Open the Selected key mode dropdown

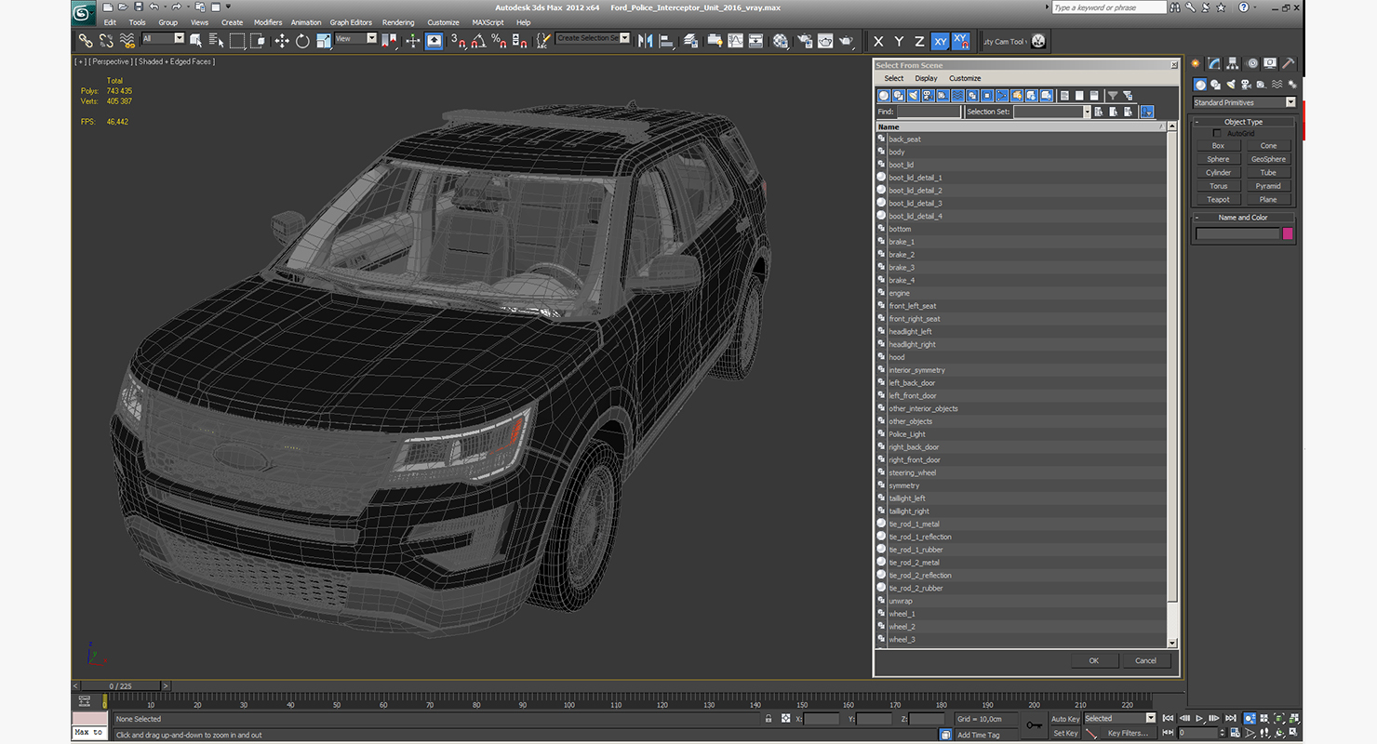[x=1120, y=718]
